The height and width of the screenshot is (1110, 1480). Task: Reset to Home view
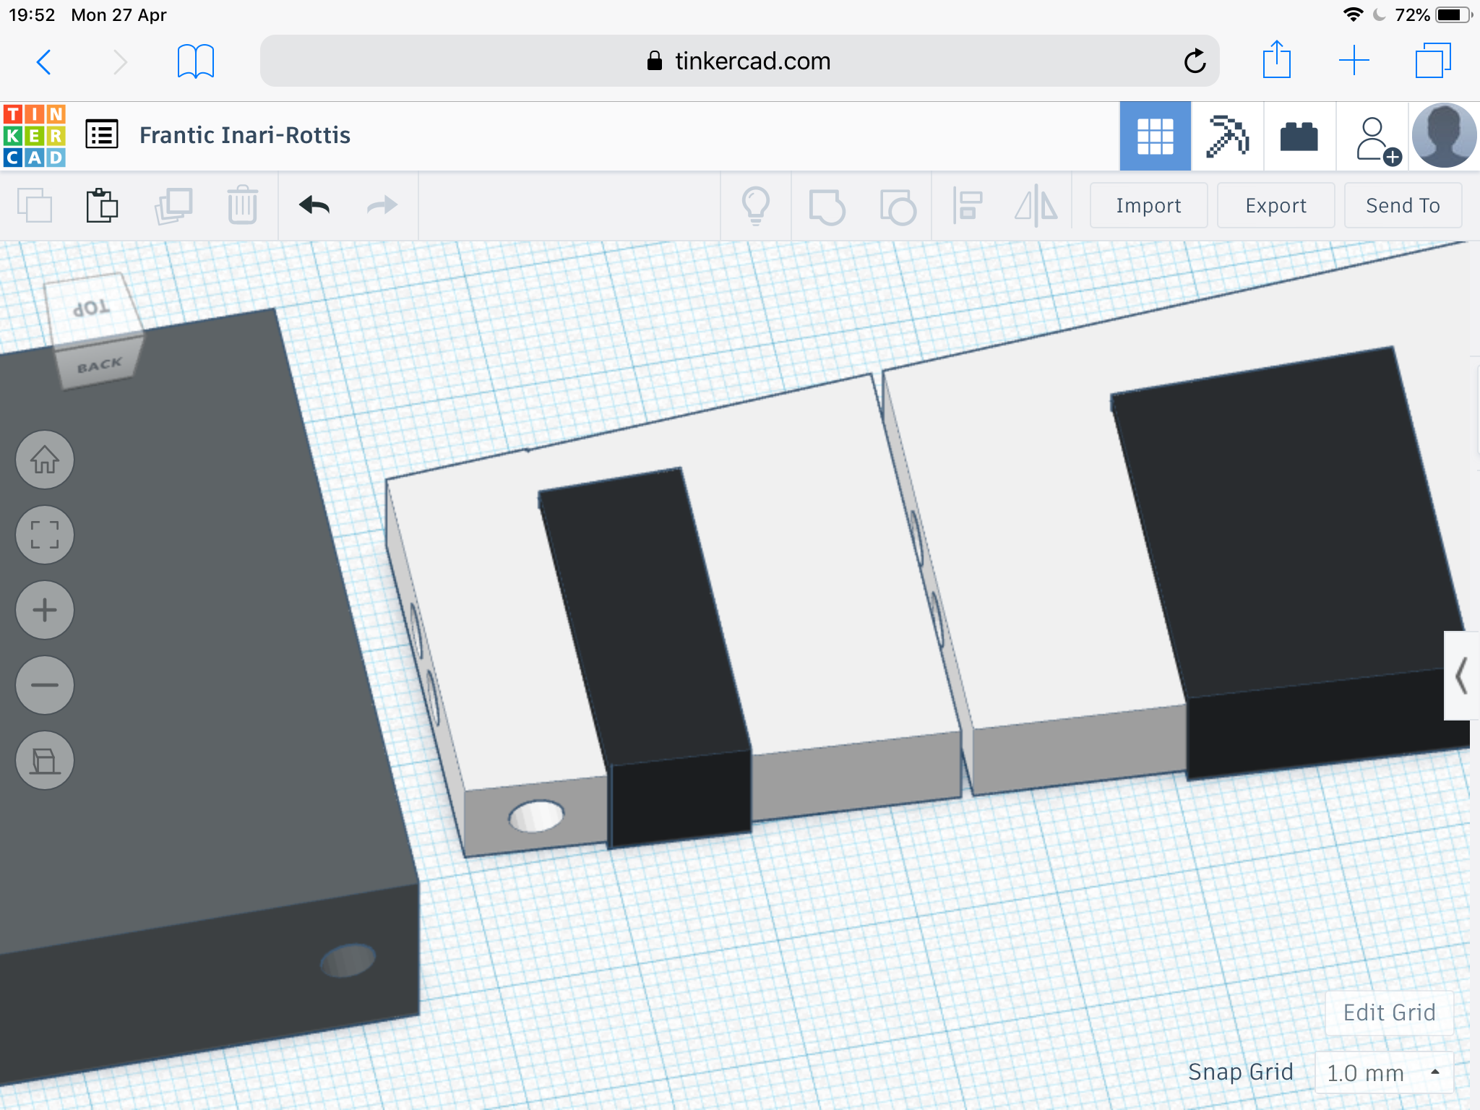coord(45,460)
